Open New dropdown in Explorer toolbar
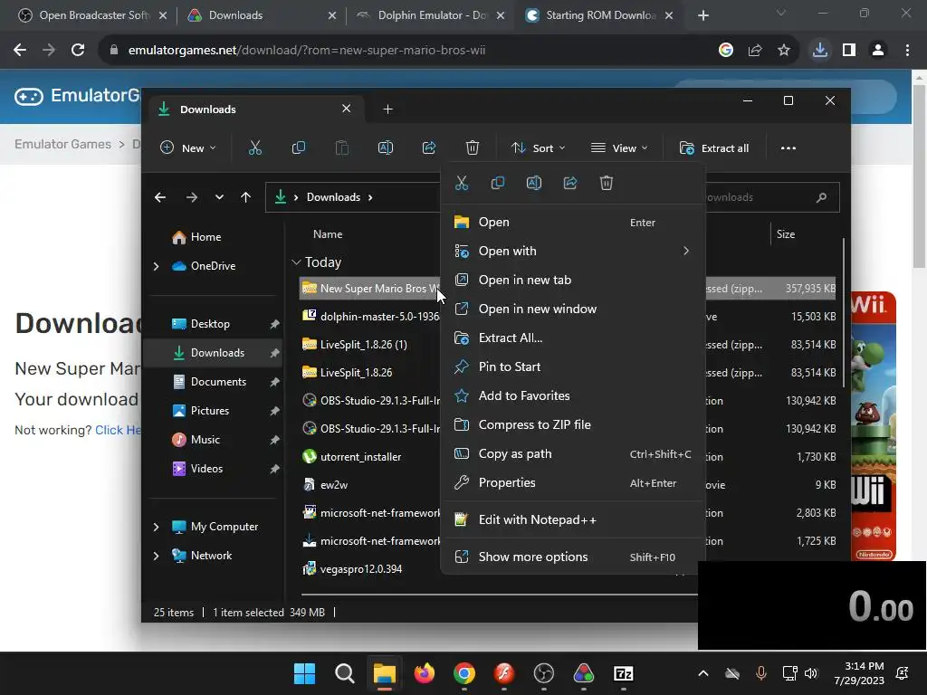927x695 pixels. pos(188,148)
